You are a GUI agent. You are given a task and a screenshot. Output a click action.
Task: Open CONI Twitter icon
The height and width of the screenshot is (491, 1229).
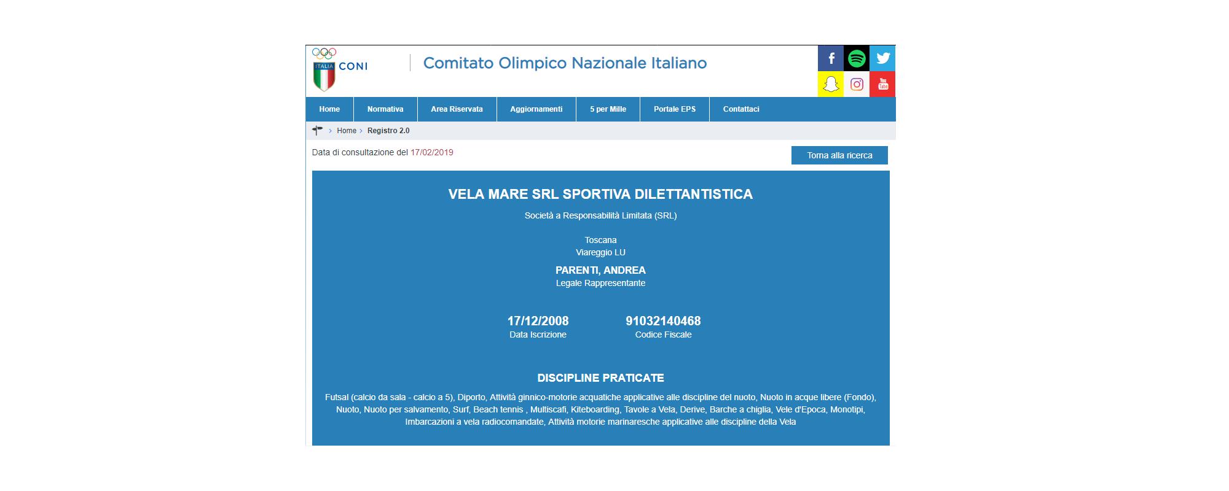tap(882, 58)
